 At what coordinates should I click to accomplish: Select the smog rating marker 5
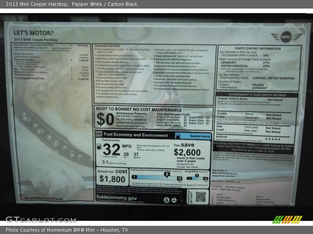197,176
